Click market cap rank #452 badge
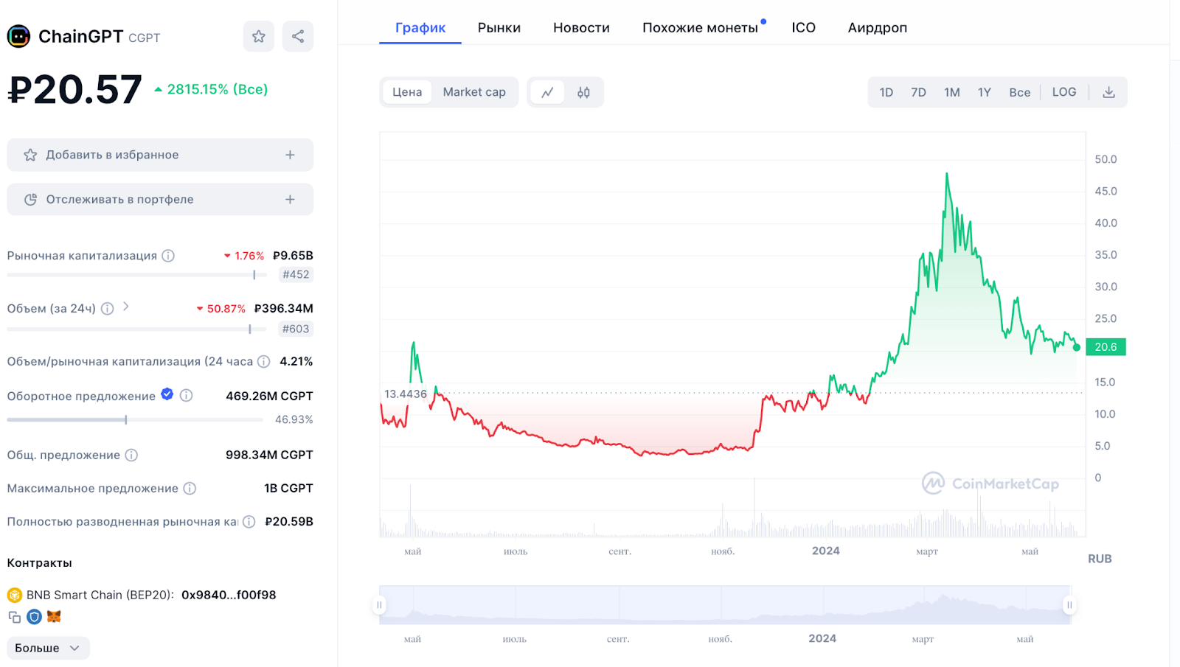This screenshot has height=667, width=1180. pyautogui.click(x=296, y=275)
